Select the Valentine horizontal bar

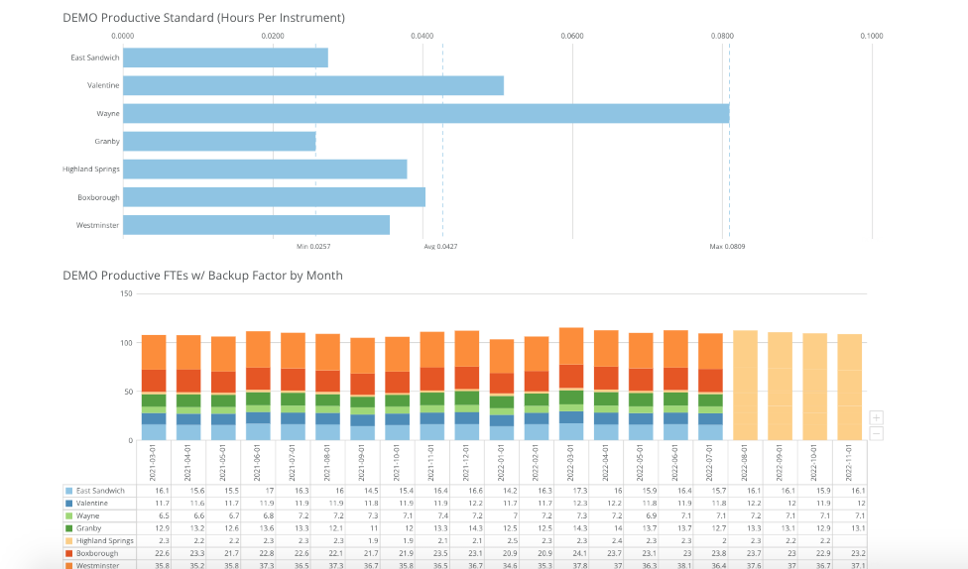coord(313,85)
